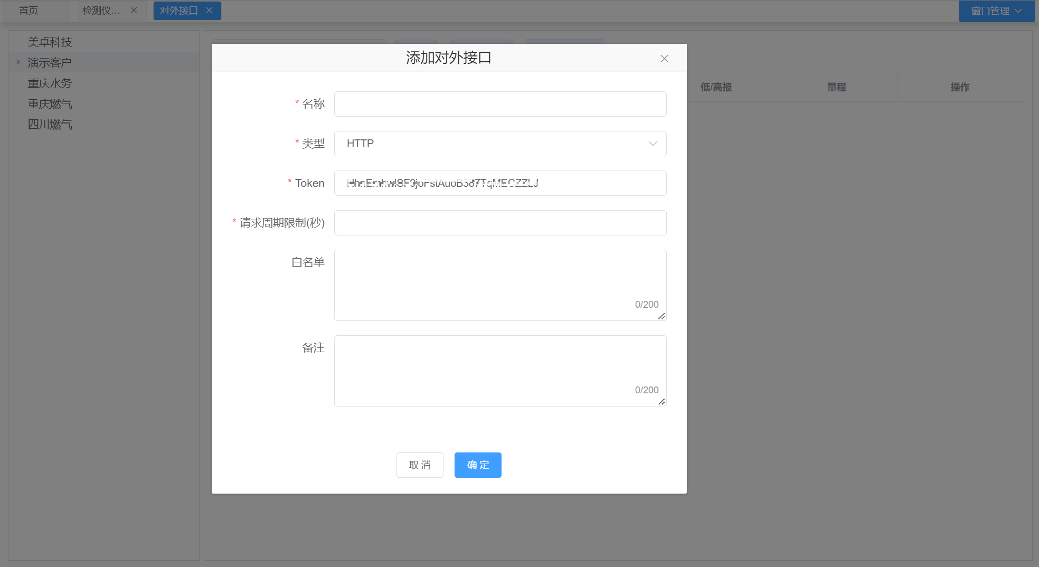Switch to the 首页 tab
The height and width of the screenshot is (567, 1039).
tap(29, 11)
